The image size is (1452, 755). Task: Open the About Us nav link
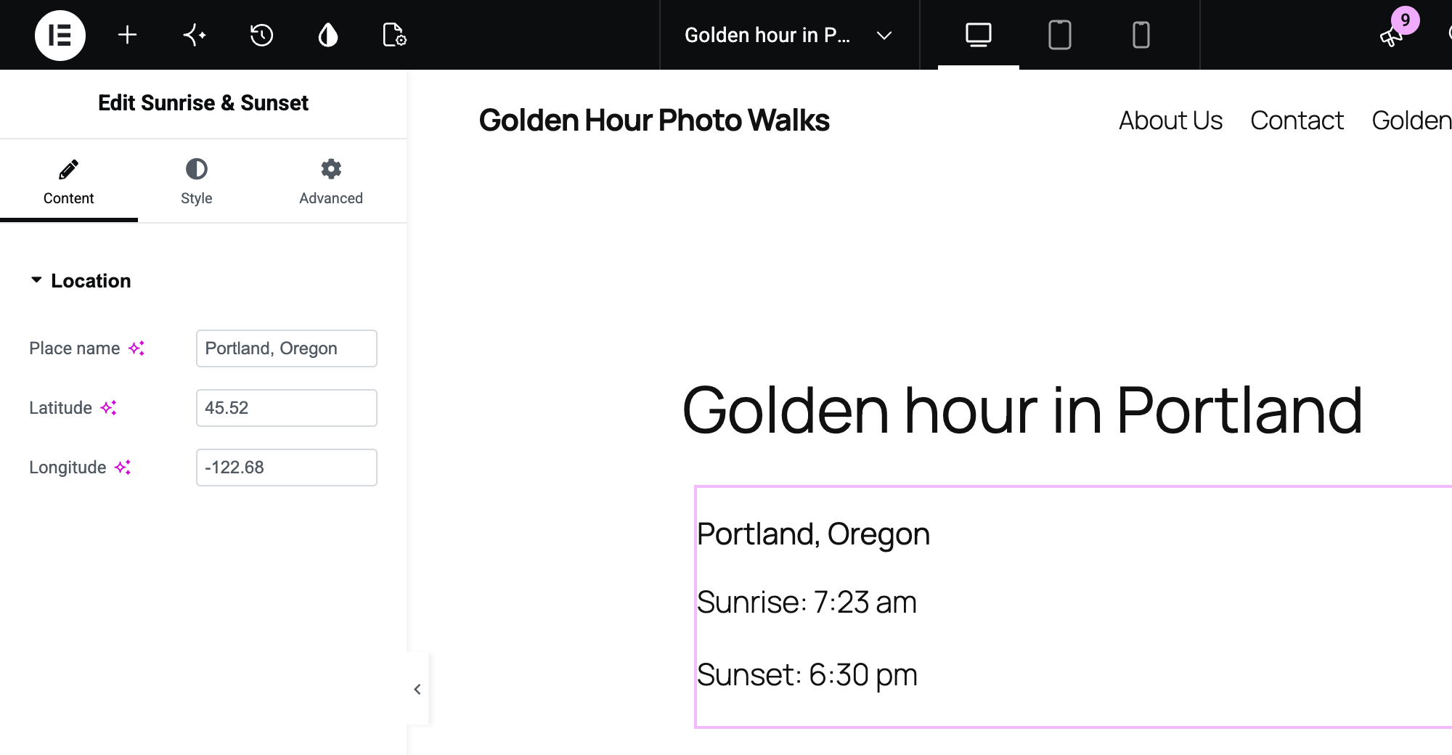1170,121
